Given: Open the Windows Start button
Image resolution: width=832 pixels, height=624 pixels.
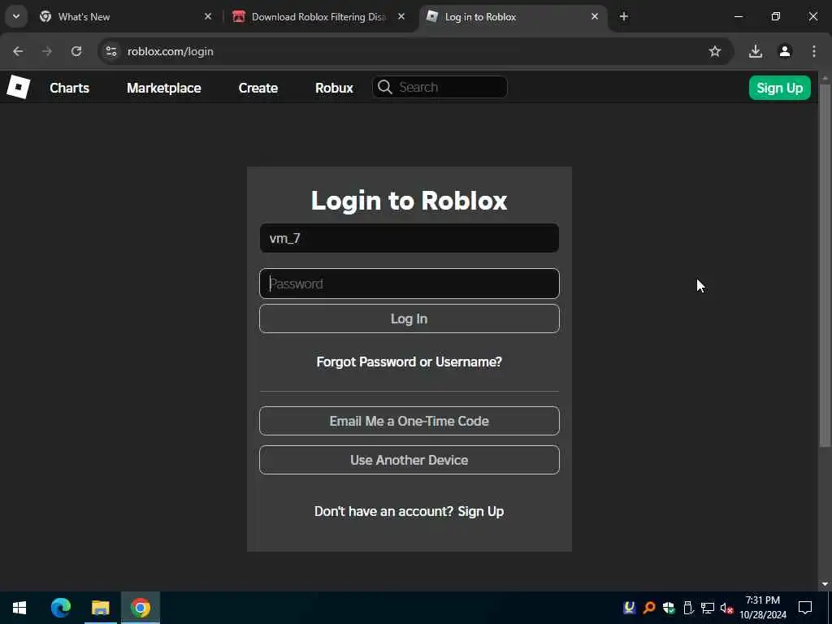Looking at the screenshot, I should (x=19, y=608).
